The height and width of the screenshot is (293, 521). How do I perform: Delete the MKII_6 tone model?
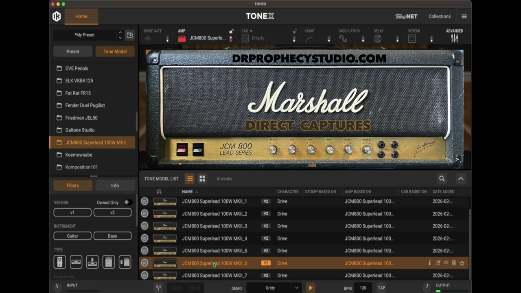tap(454, 263)
